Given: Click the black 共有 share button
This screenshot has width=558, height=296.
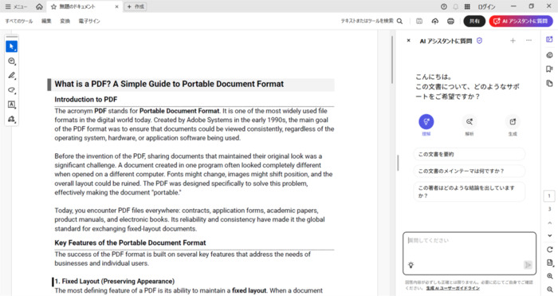Looking at the screenshot, I should [x=474, y=22].
